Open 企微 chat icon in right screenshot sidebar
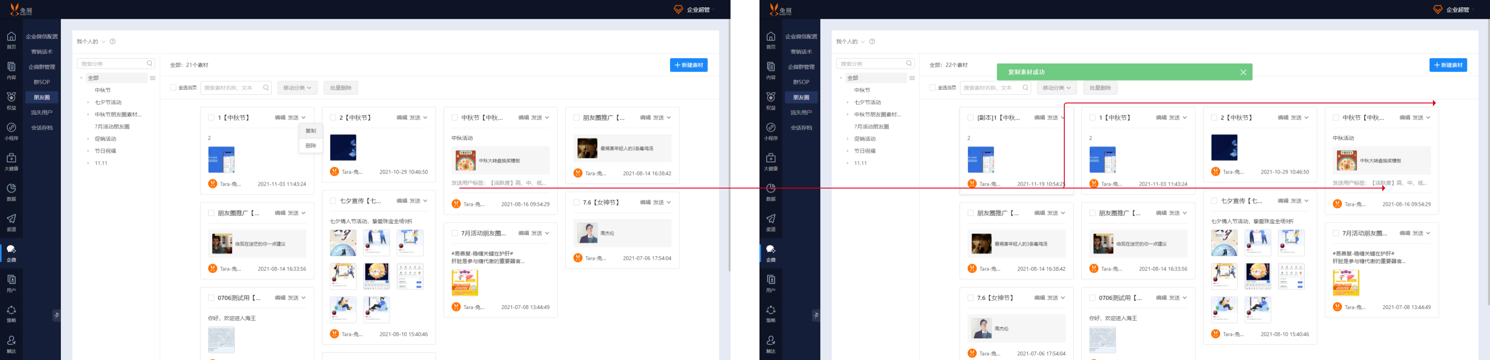This screenshot has height=360, width=1490. point(771,249)
